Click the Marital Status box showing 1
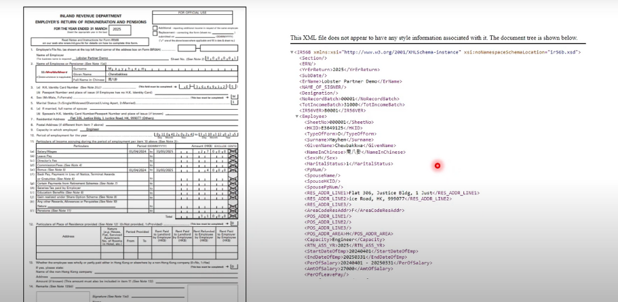The image size is (618, 302). 234,102
